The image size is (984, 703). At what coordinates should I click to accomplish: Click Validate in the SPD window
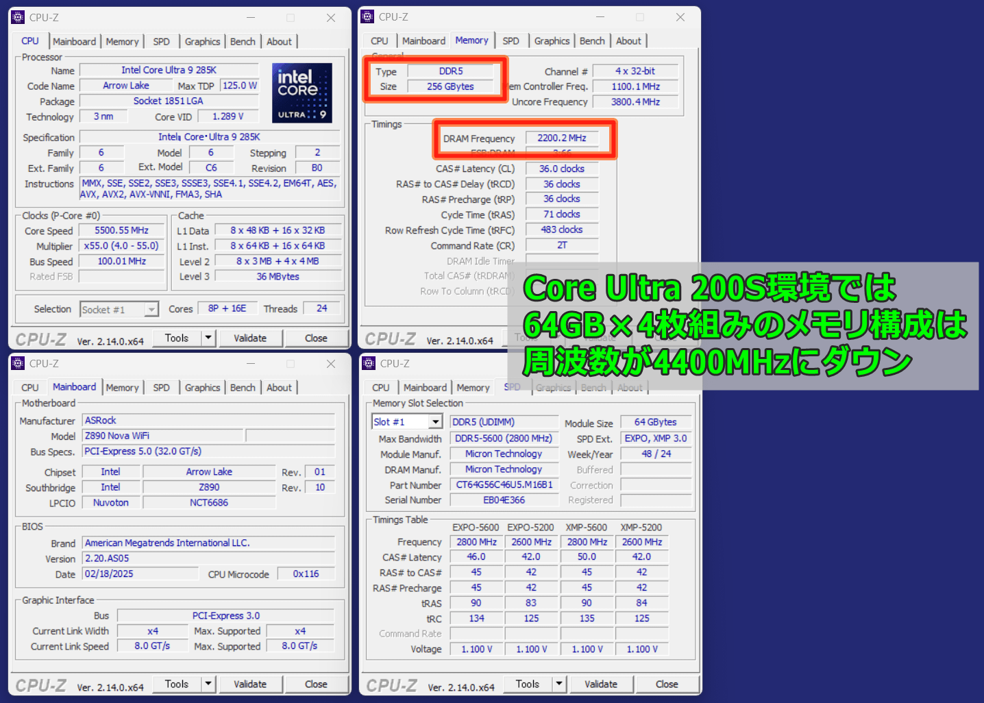(601, 684)
